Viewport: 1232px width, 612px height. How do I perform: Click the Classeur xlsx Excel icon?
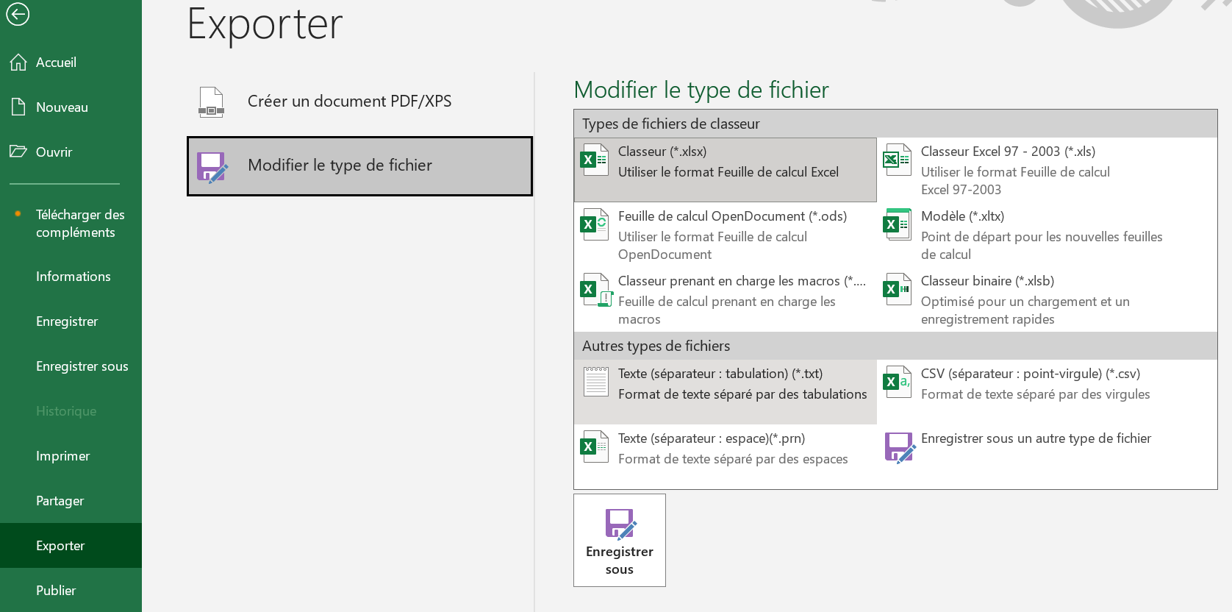(x=595, y=160)
